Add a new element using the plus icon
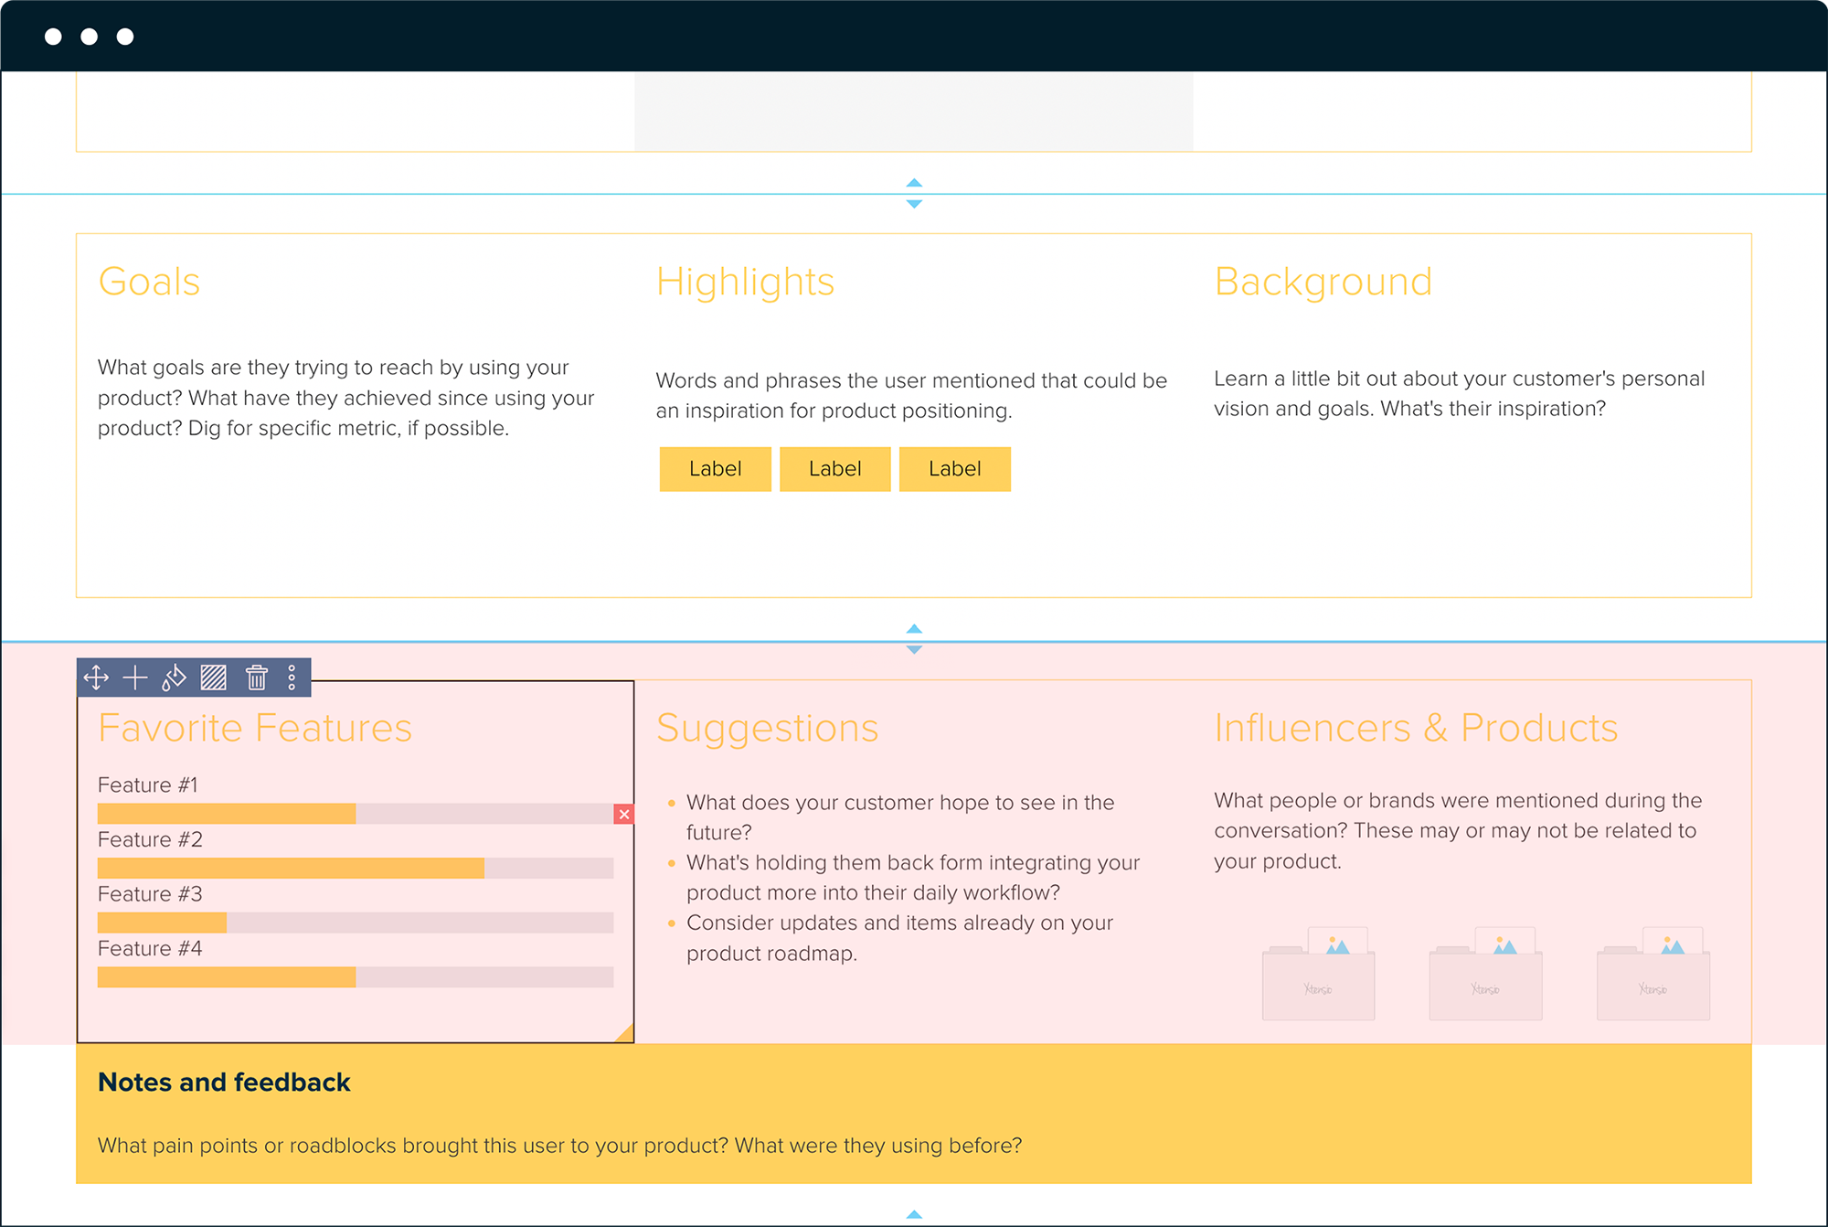The width and height of the screenshot is (1828, 1227). (134, 678)
